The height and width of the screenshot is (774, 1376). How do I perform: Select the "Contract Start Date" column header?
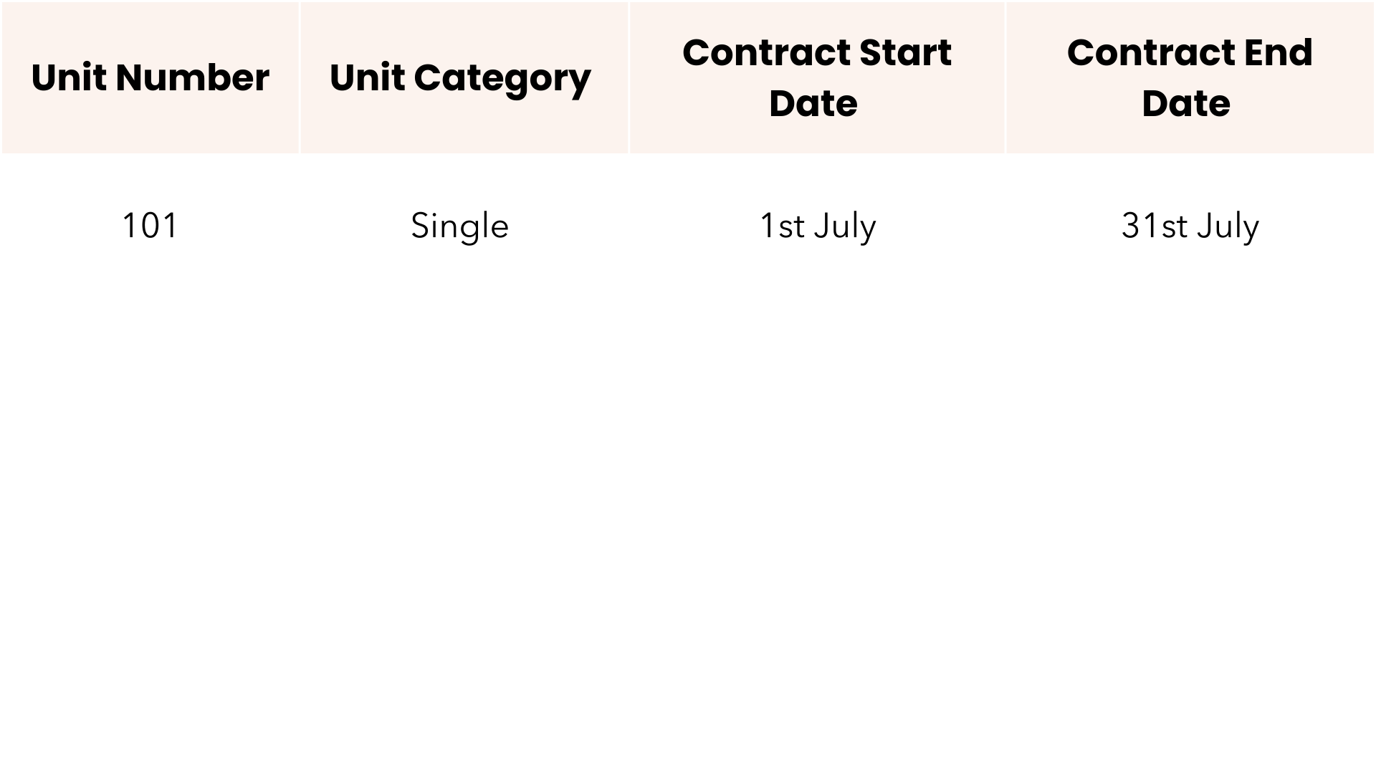816,77
